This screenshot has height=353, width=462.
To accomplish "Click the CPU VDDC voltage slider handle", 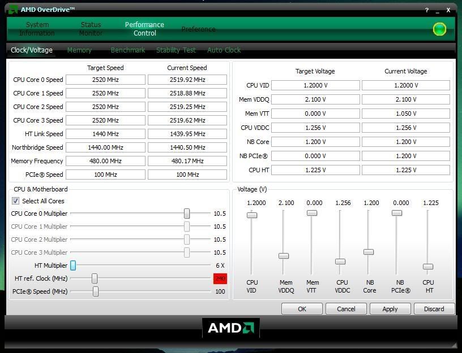I will (x=340, y=262).
